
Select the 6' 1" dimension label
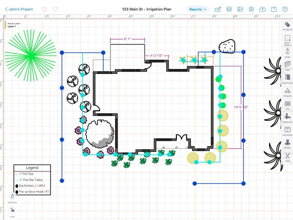pyautogui.click(x=127, y=39)
